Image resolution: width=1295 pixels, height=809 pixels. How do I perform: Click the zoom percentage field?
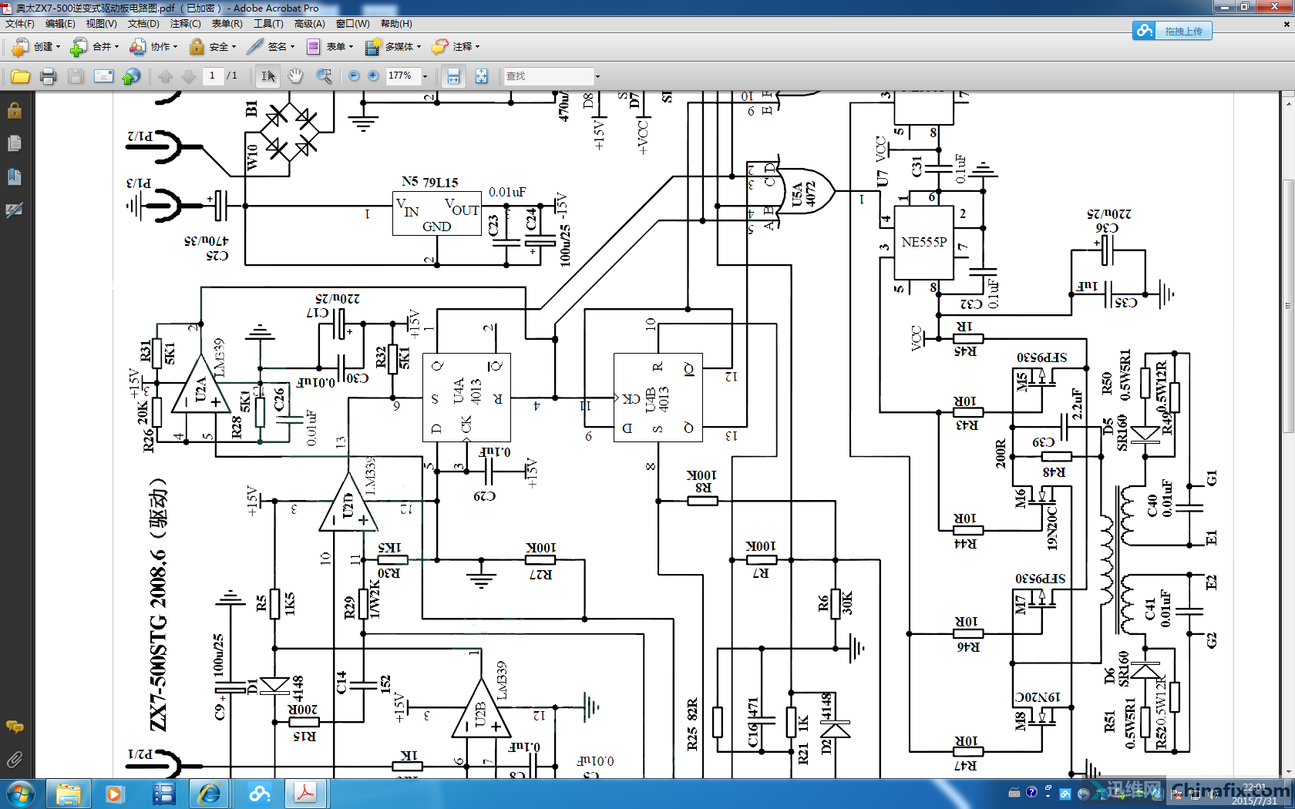click(x=402, y=76)
